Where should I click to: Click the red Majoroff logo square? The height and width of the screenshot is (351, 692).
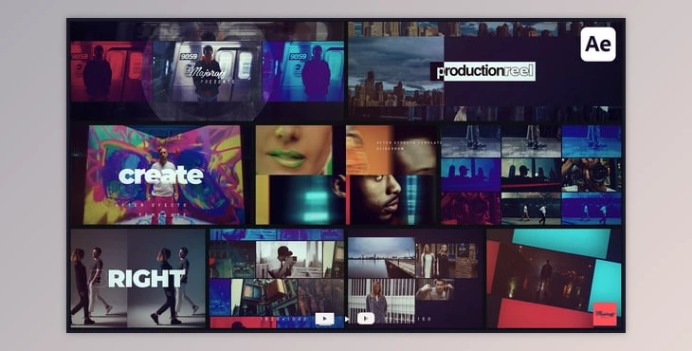605,314
